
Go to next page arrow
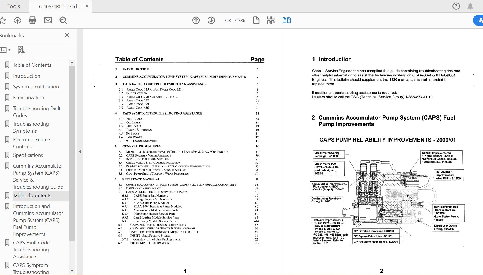tap(211, 20)
